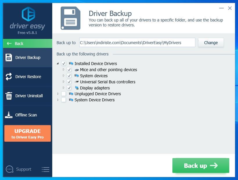The width and height of the screenshot is (238, 180).
Task: Click Support label in the sidebar
Action: (24, 169)
